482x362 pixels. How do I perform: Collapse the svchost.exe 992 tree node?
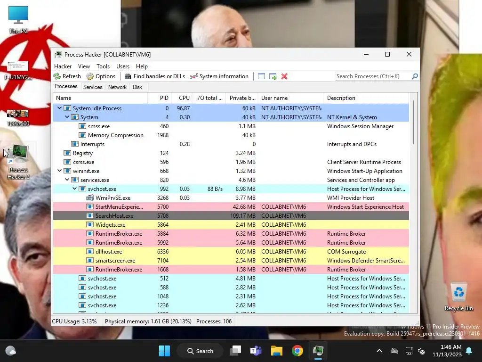click(75, 189)
